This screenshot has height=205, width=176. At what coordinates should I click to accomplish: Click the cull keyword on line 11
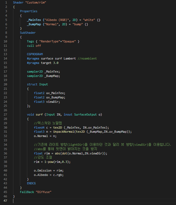coord(31,46)
